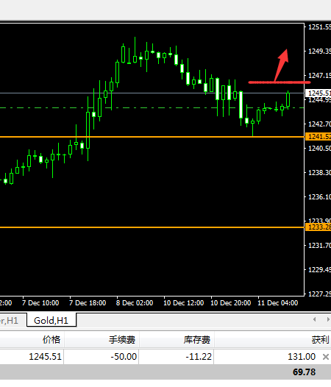Select the commission value -50.00
Viewport: 331px width, 387px height.
coord(124,357)
